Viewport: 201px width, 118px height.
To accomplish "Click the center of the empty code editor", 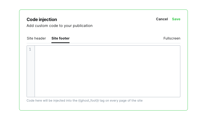I will pyautogui.click(x=107, y=71).
